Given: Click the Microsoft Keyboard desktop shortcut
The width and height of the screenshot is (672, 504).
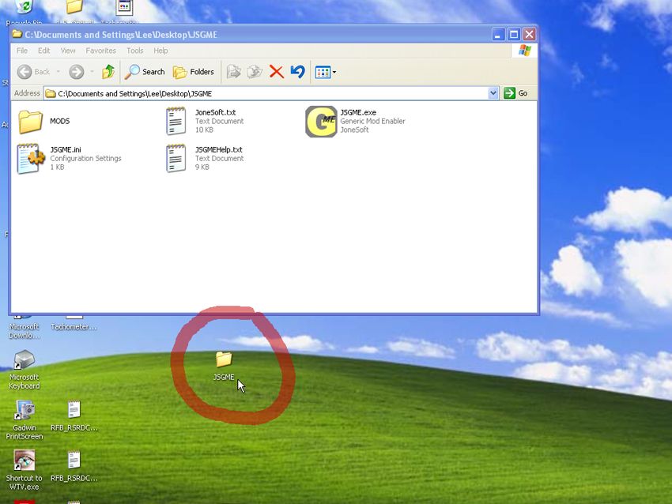Looking at the screenshot, I should click(25, 370).
